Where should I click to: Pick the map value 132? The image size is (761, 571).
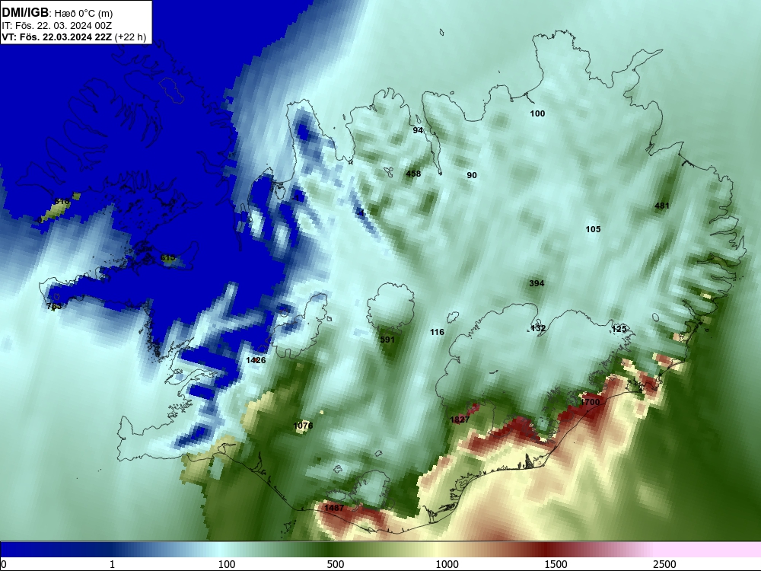click(538, 328)
